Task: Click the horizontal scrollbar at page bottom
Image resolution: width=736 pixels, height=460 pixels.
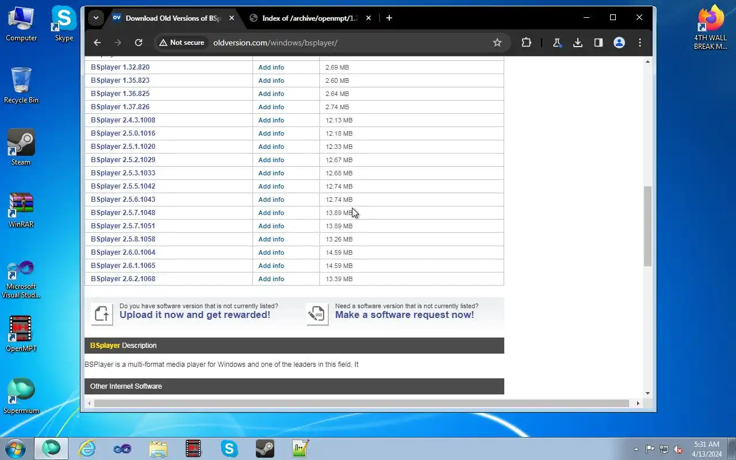Action: coord(362,403)
